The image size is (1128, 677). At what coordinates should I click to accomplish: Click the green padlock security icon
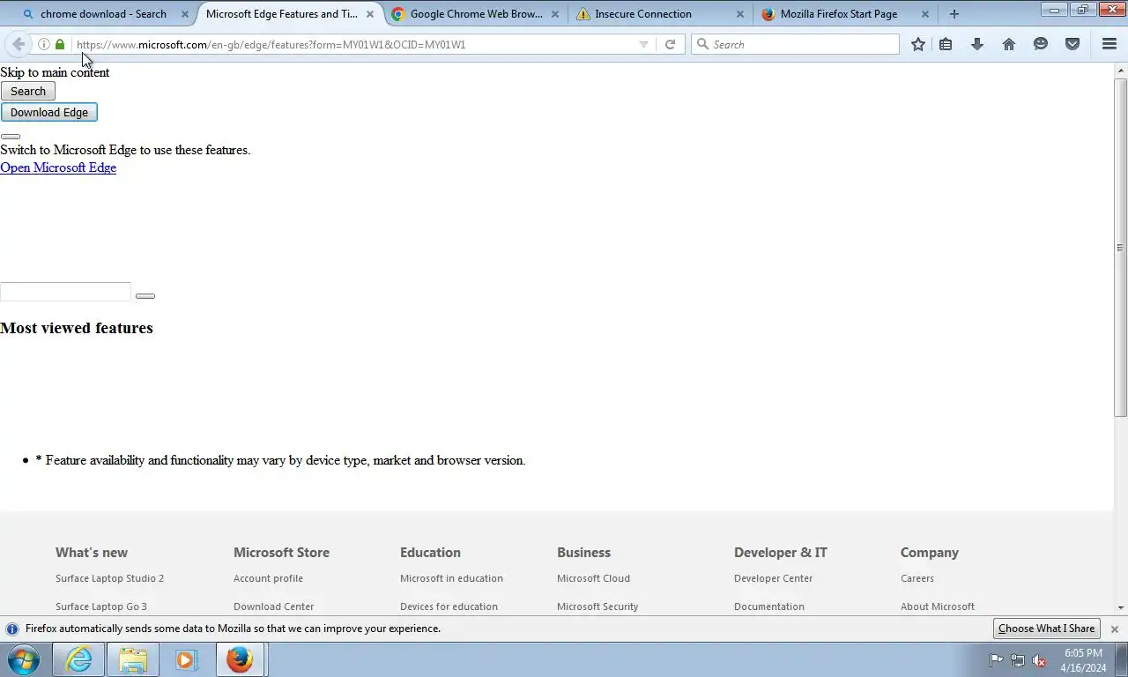pos(60,44)
